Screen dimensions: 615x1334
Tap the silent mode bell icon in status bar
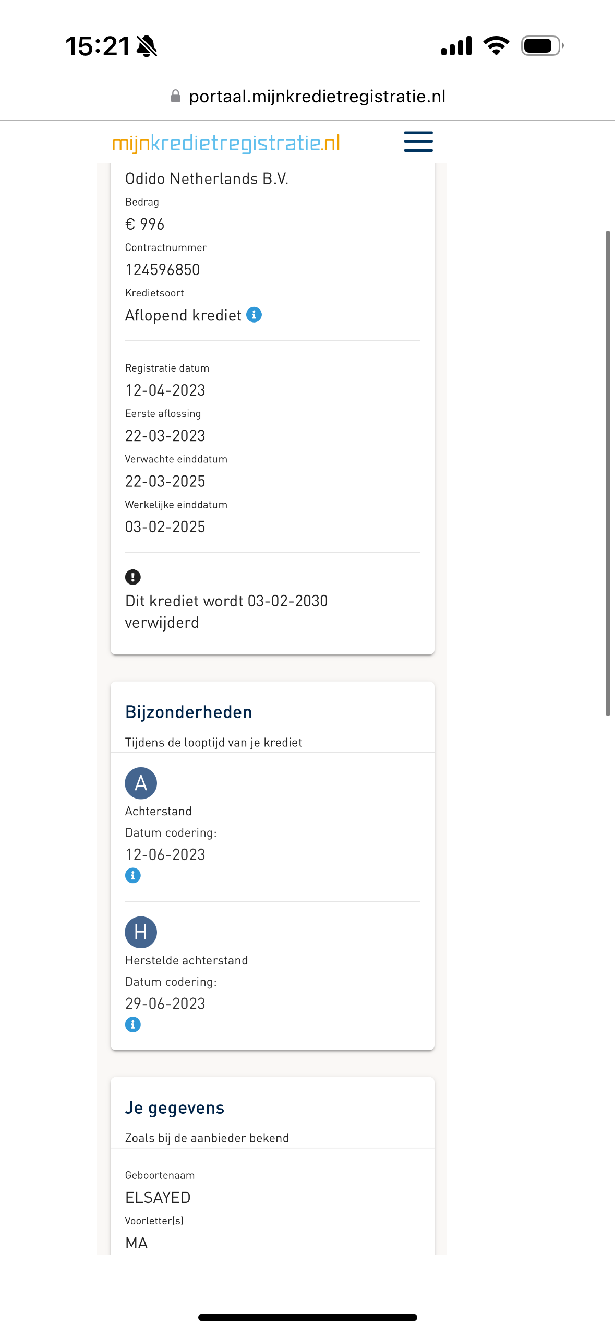147,46
